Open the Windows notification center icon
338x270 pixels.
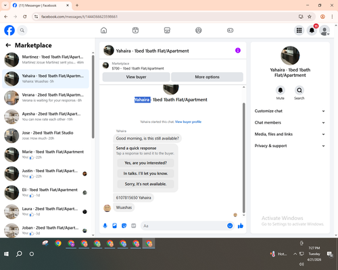[330, 254]
